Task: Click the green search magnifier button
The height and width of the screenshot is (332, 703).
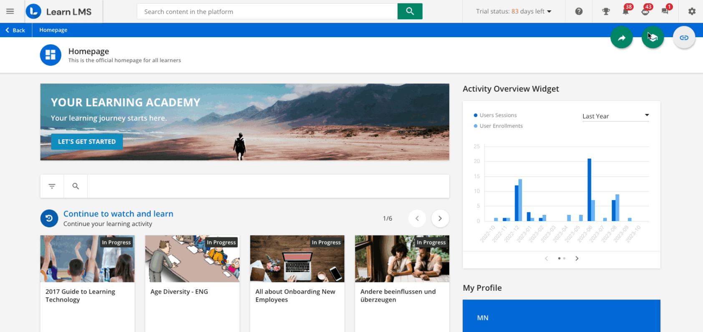Action: tap(410, 11)
